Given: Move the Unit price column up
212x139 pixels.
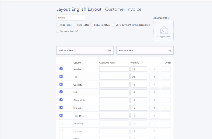Looking at the screenshot, I should [154, 108].
